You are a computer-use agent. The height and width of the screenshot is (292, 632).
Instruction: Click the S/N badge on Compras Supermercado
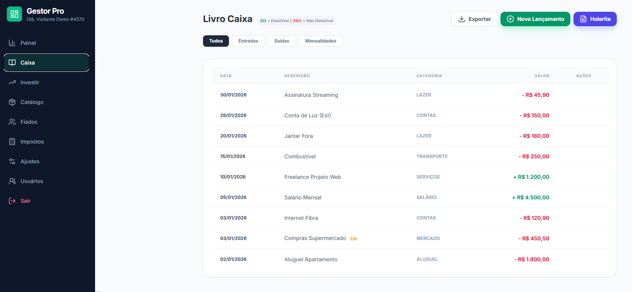pyautogui.click(x=353, y=239)
